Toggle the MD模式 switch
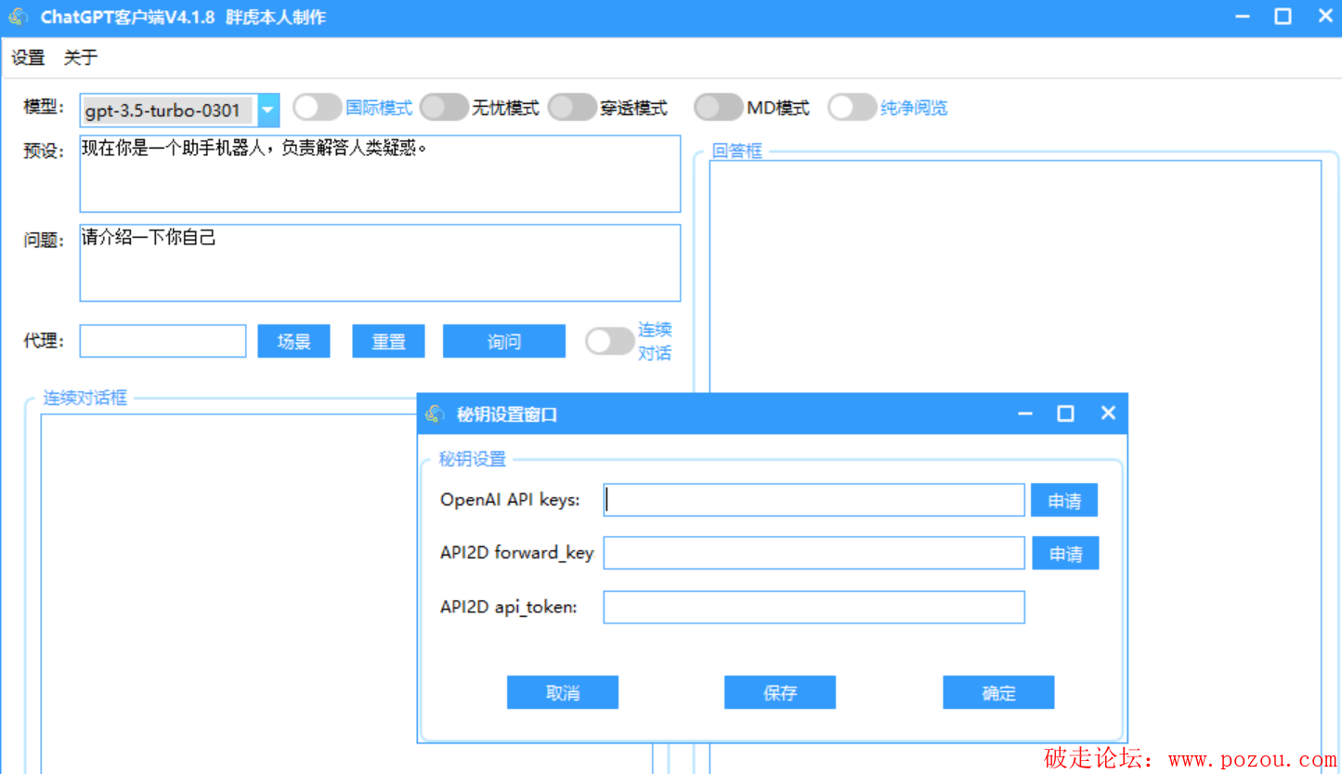The width and height of the screenshot is (1342, 774). tap(719, 108)
